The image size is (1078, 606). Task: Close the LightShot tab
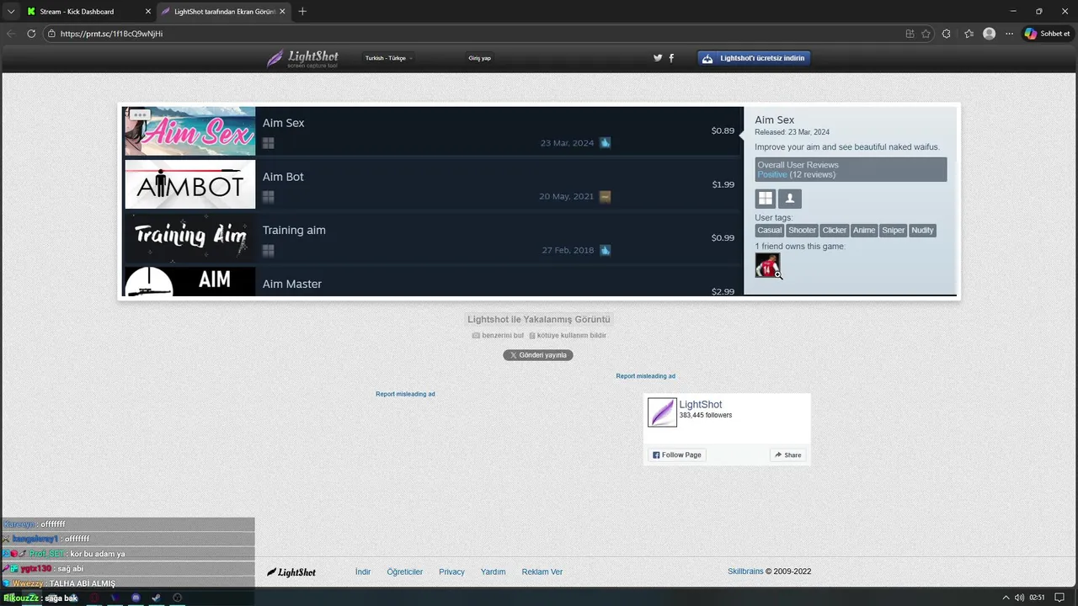(x=281, y=12)
